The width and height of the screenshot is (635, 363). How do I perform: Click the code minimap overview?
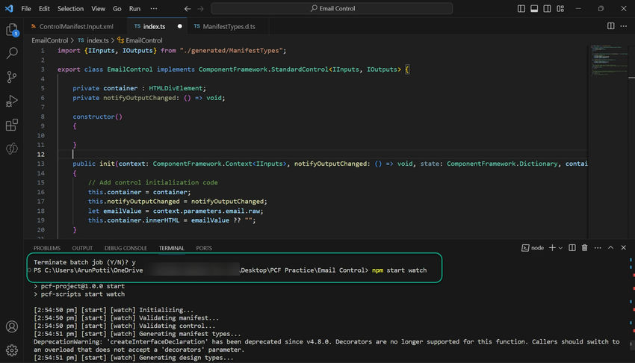point(607,60)
